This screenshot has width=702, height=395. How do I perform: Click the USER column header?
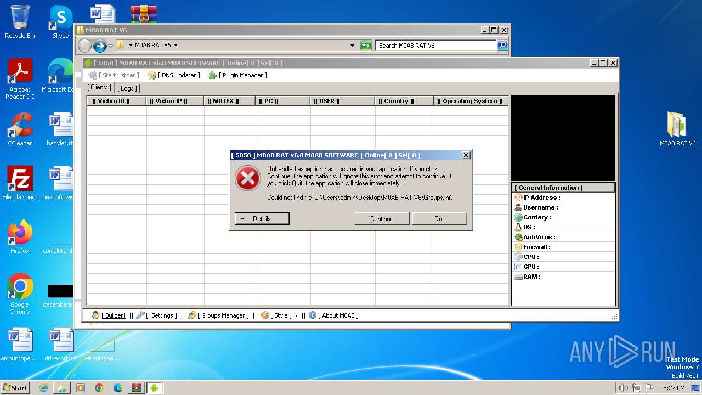coord(342,101)
